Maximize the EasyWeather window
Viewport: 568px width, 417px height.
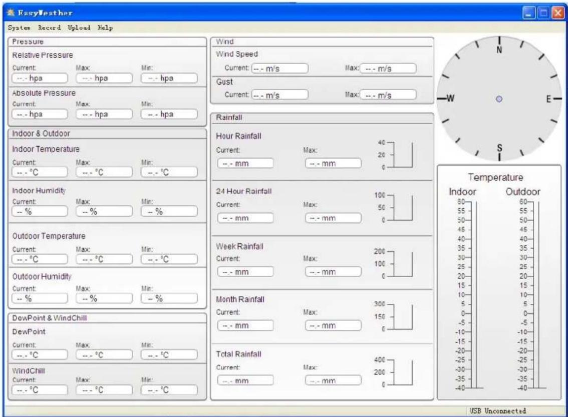point(543,13)
